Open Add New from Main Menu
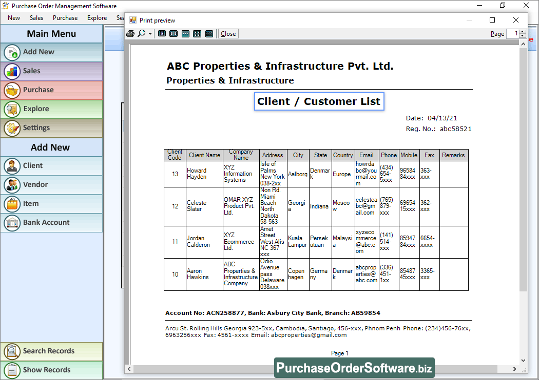 (x=51, y=52)
